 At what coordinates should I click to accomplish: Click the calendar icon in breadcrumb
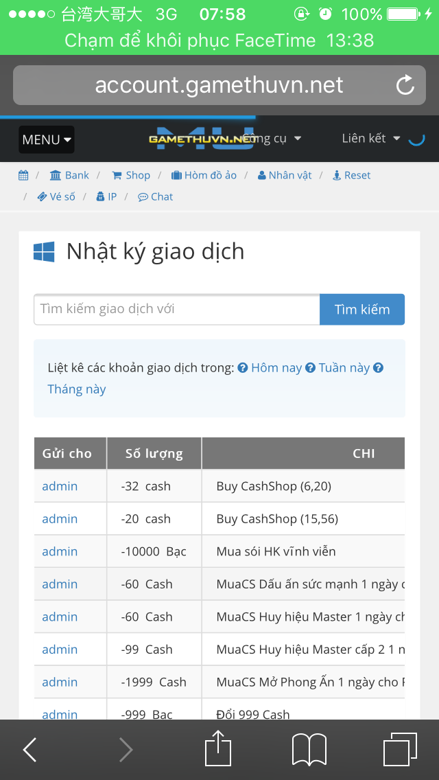tap(23, 176)
